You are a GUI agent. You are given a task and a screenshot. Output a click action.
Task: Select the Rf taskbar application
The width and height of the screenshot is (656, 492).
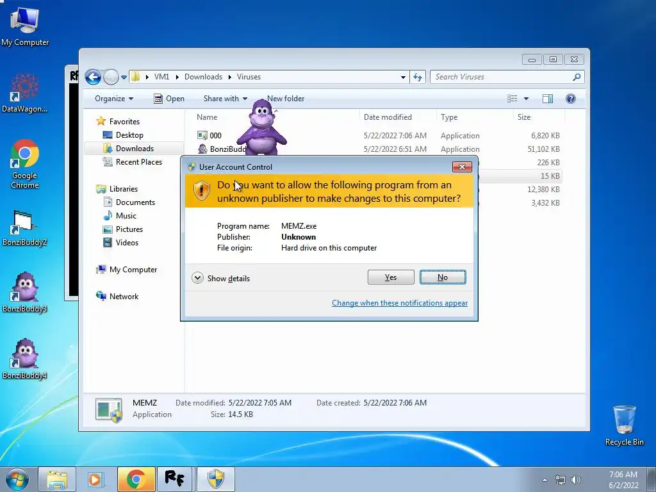click(175, 479)
